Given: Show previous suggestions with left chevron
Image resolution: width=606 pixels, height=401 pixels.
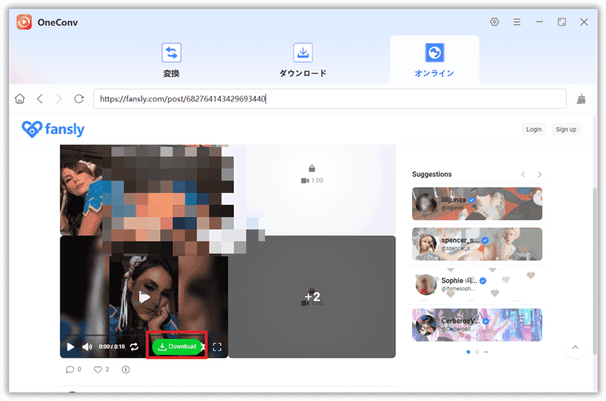Looking at the screenshot, I should tap(523, 175).
